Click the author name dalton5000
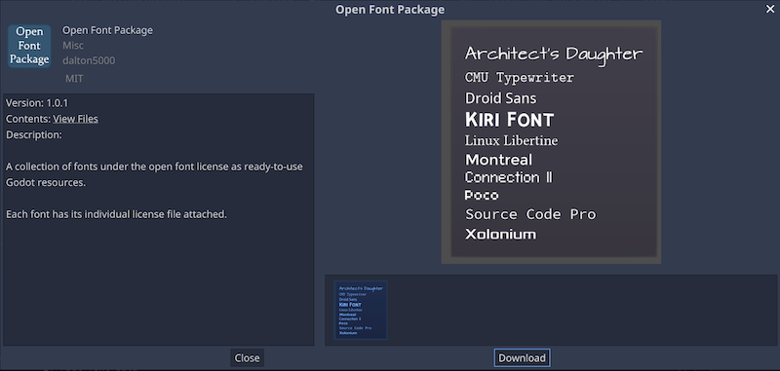 pos(89,60)
